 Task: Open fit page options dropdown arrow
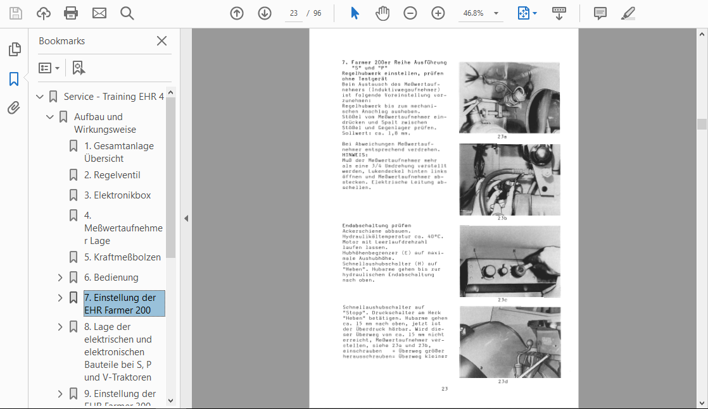(x=535, y=13)
